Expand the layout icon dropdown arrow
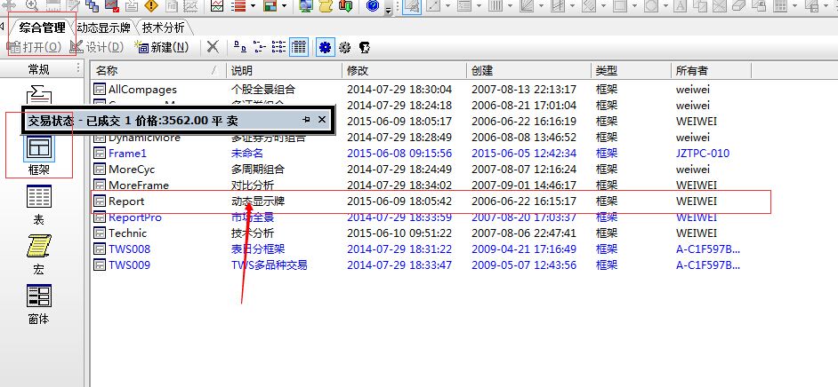This screenshot has width=838, height=387. coord(281,7)
